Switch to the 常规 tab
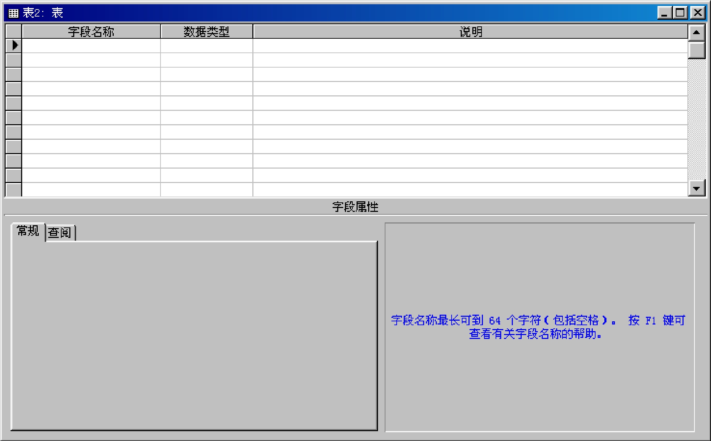 point(28,231)
